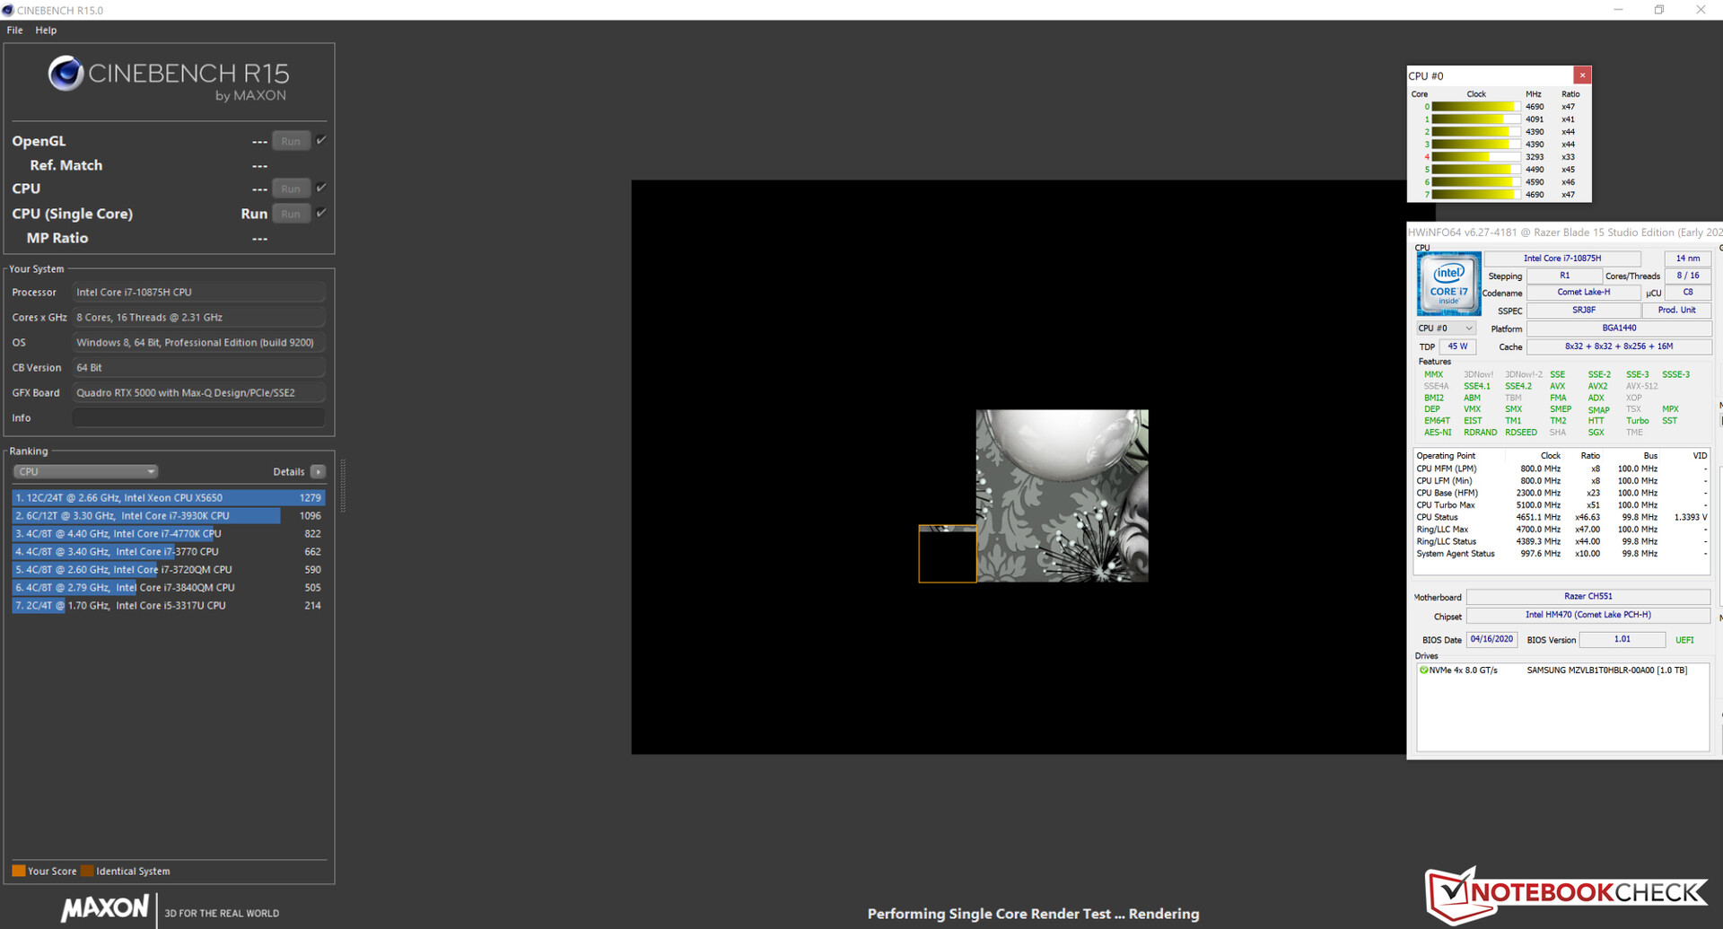Click the 14 nm process field in HWiNFO
This screenshot has width=1723, height=929.
click(x=1688, y=259)
